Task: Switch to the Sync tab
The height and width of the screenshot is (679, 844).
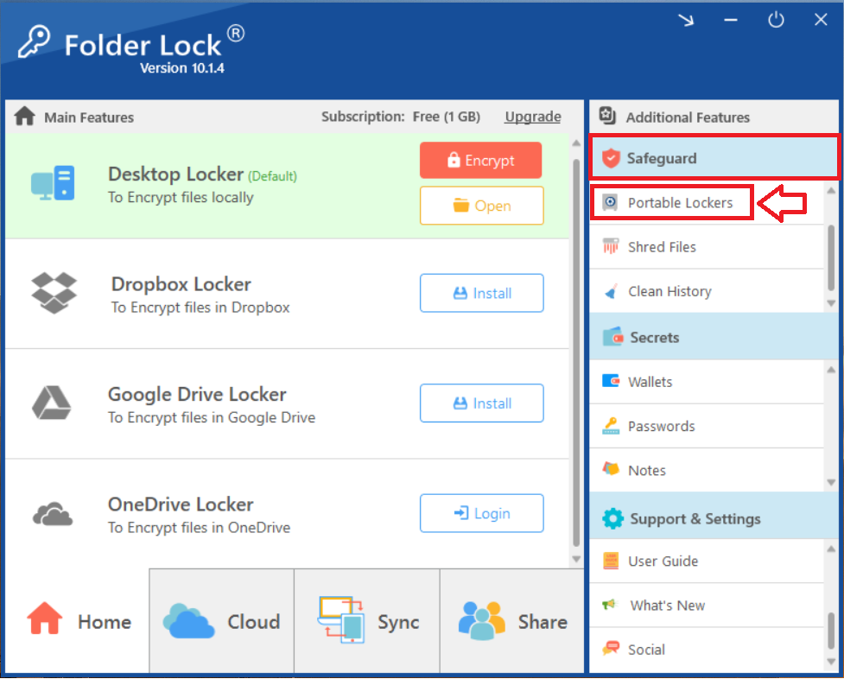Action: (x=367, y=621)
